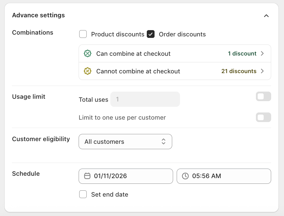Viewport: 284px width, 216px height.
Task: Click yellow discount badge icon for Cannot combine
Action: click(x=88, y=71)
